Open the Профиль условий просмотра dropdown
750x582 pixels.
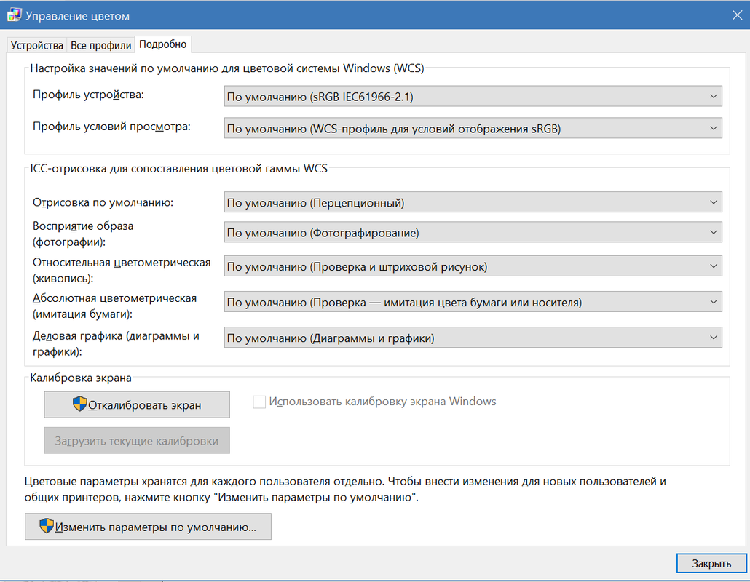tap(473, 129)
